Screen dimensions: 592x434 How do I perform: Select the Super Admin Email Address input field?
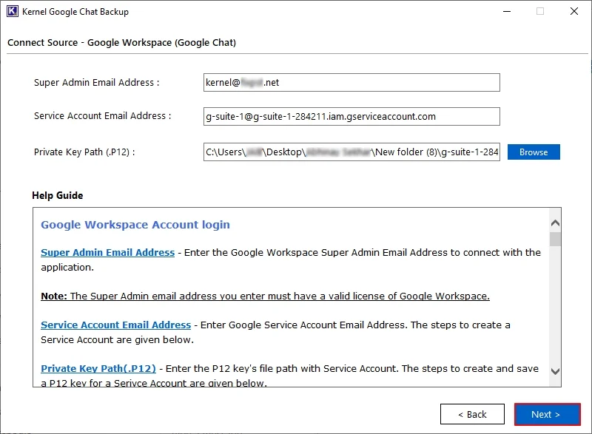click(351, 82)
